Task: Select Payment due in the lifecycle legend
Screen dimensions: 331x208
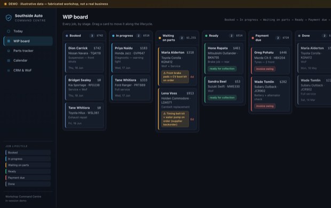Action: click(x=28, y=178)
